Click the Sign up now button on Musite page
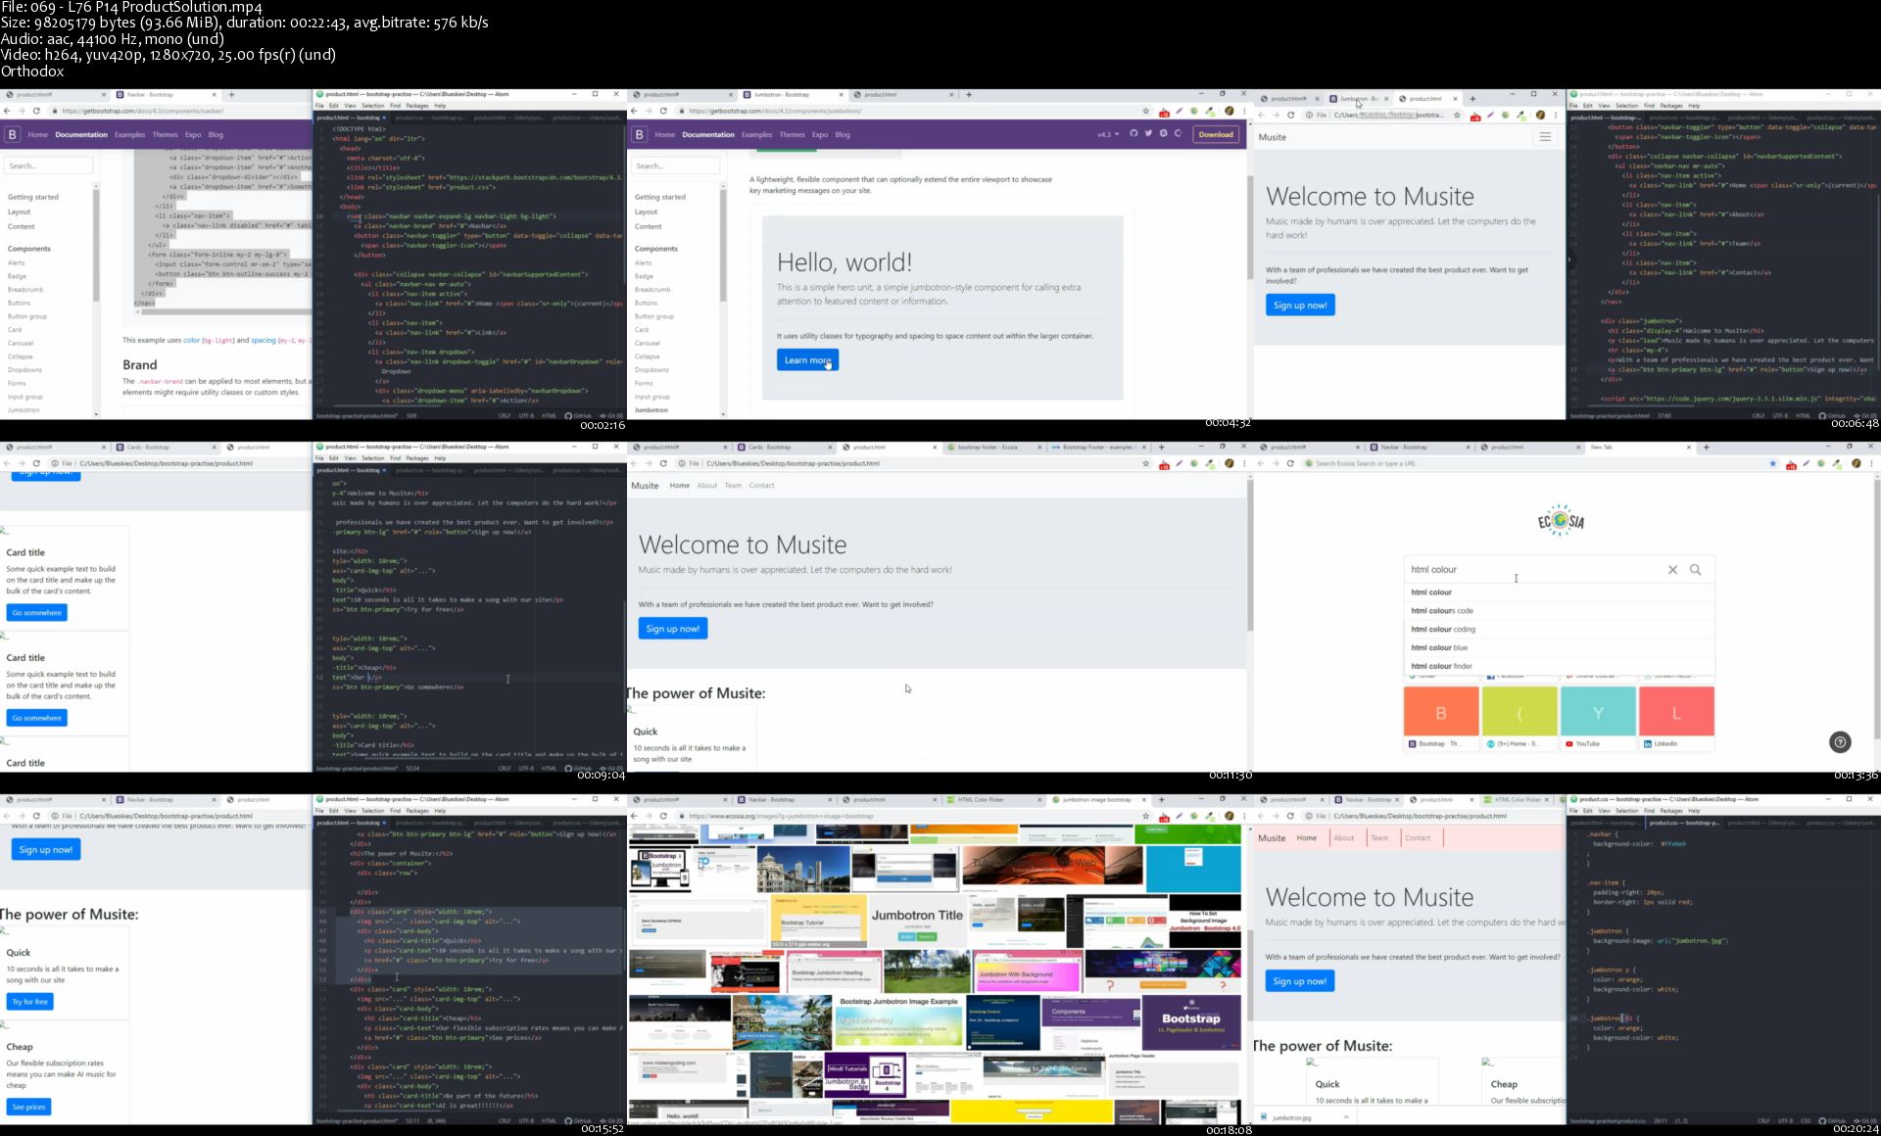The height and width of the screenshot is (1136, 1881). coord(1299,305)
